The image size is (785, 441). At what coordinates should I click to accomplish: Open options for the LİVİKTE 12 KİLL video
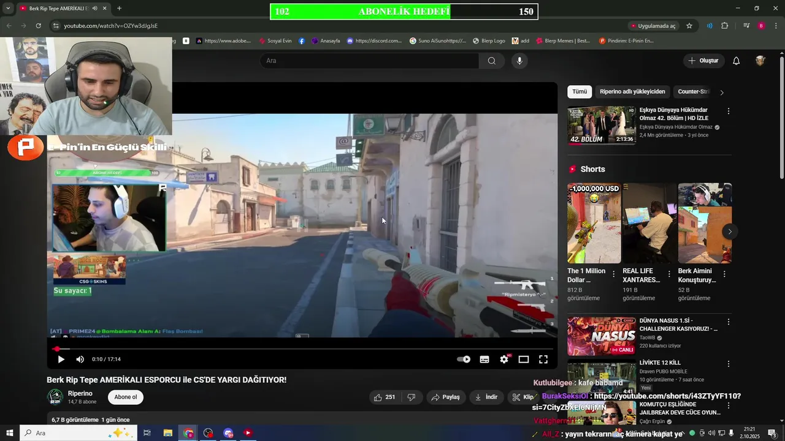[729, 364]
